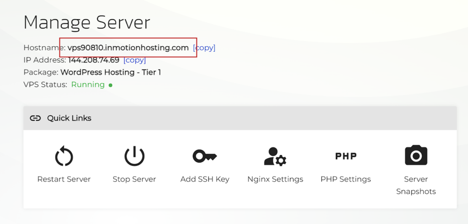Screen dimensions: 468x224
Task: Click the chain link icon beside Quick Links
Action: click(x=35, y=118)
